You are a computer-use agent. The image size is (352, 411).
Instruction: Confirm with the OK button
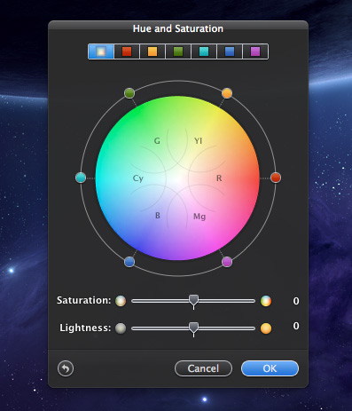[270, 368]
